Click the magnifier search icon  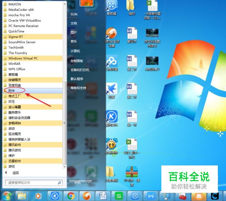tap(59, 183)
